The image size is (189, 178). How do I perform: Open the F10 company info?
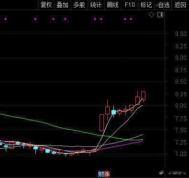point(130,5)
